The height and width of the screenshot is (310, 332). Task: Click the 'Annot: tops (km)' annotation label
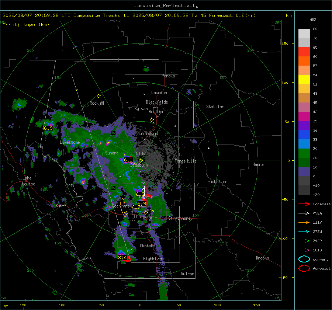[26, 25]
